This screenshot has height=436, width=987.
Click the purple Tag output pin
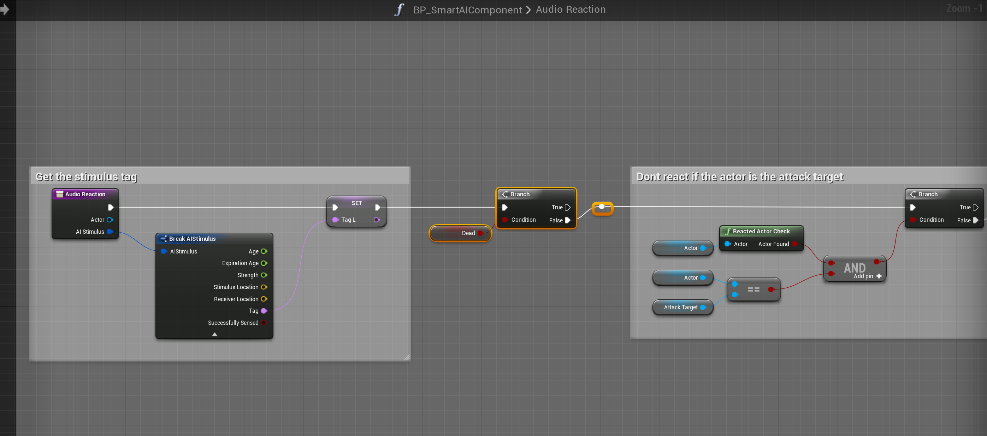coord(264,311)
